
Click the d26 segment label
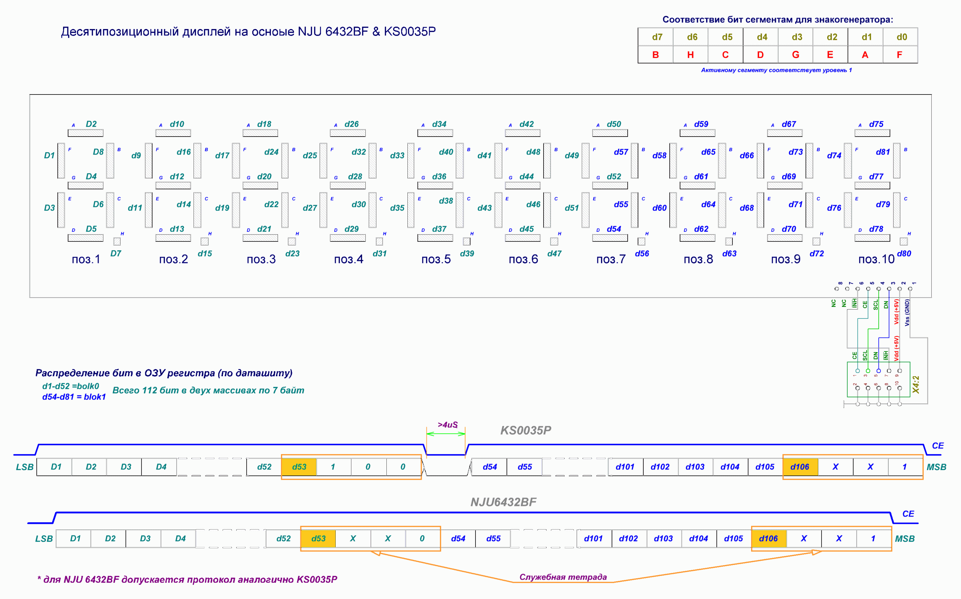coord(351,124)
